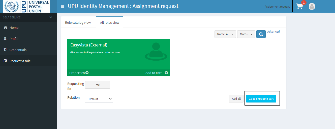Switch to Role catalog view tab
335x129 pixels.
coord(78,22)
